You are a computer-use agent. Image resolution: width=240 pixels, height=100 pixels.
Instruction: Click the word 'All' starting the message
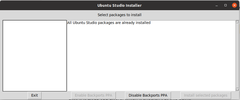pos(69,23)
